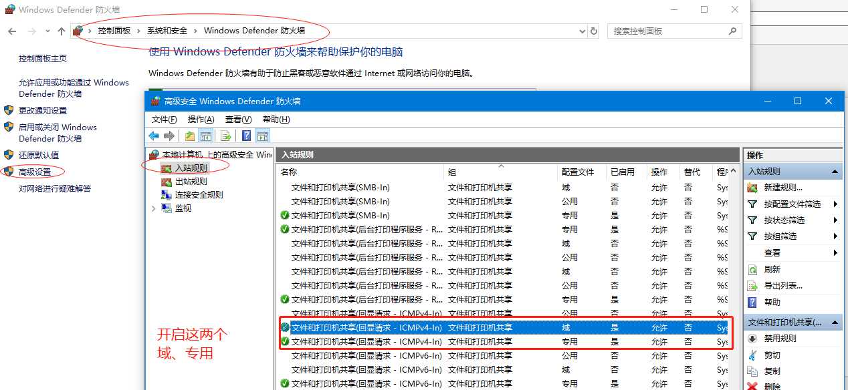
Task: Click 系统和安全 in the breadcrumb
Action: tap(167, 31)
